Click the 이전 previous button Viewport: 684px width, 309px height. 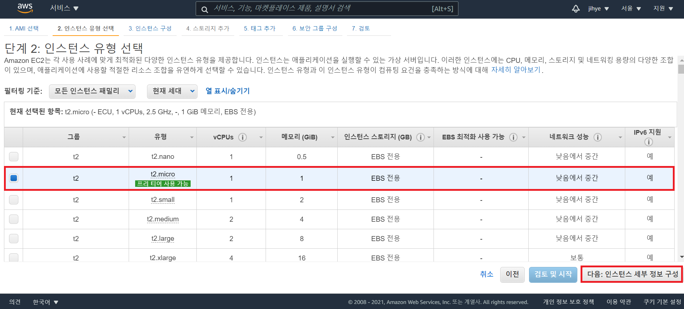512,275
